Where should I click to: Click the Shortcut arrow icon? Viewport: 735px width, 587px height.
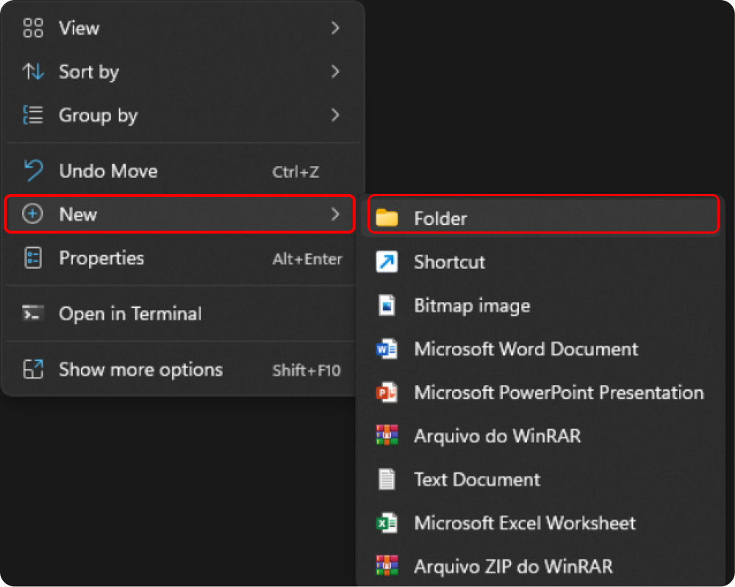click(387, 262)
